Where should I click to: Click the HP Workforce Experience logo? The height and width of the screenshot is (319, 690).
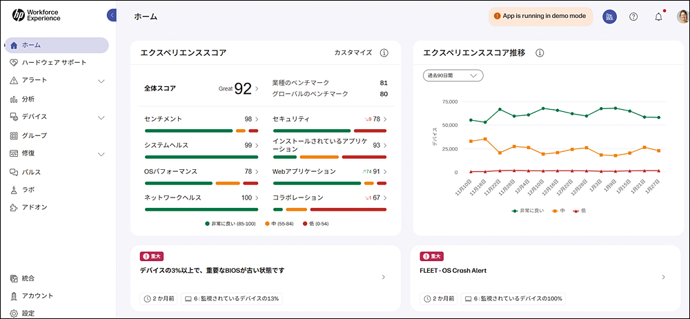tap(36, 15)
